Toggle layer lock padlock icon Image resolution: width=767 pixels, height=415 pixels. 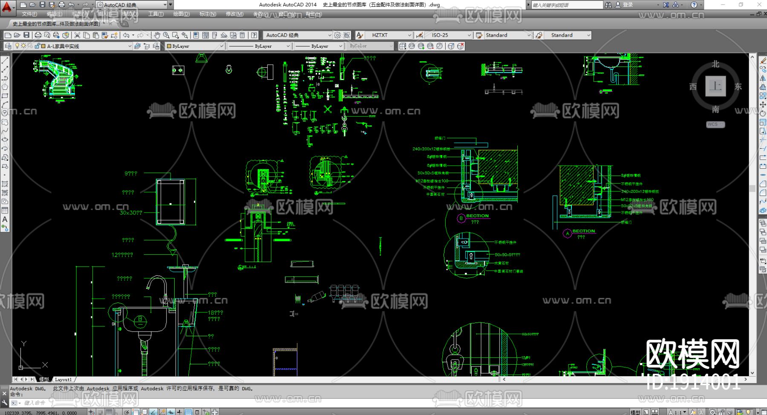tap(37, 46)
